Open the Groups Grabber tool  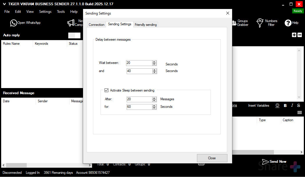click(x=240, y=23)
